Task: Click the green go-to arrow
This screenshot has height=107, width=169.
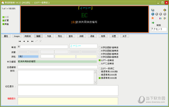Action: (x=153, y=23)
